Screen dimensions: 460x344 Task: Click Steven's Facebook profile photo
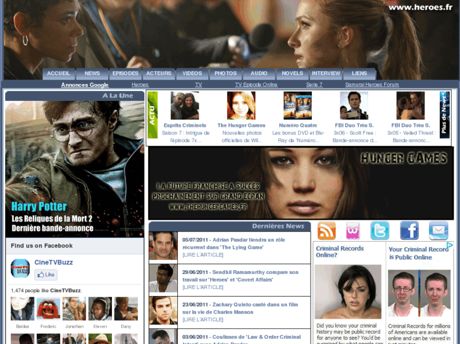coord(100,309)
